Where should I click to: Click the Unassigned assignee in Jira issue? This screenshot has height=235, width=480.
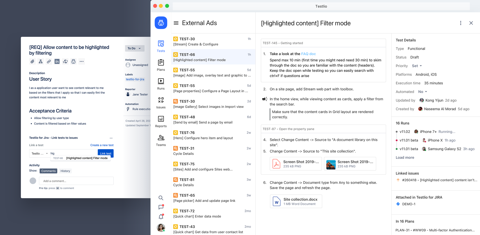tap(137, 65)
